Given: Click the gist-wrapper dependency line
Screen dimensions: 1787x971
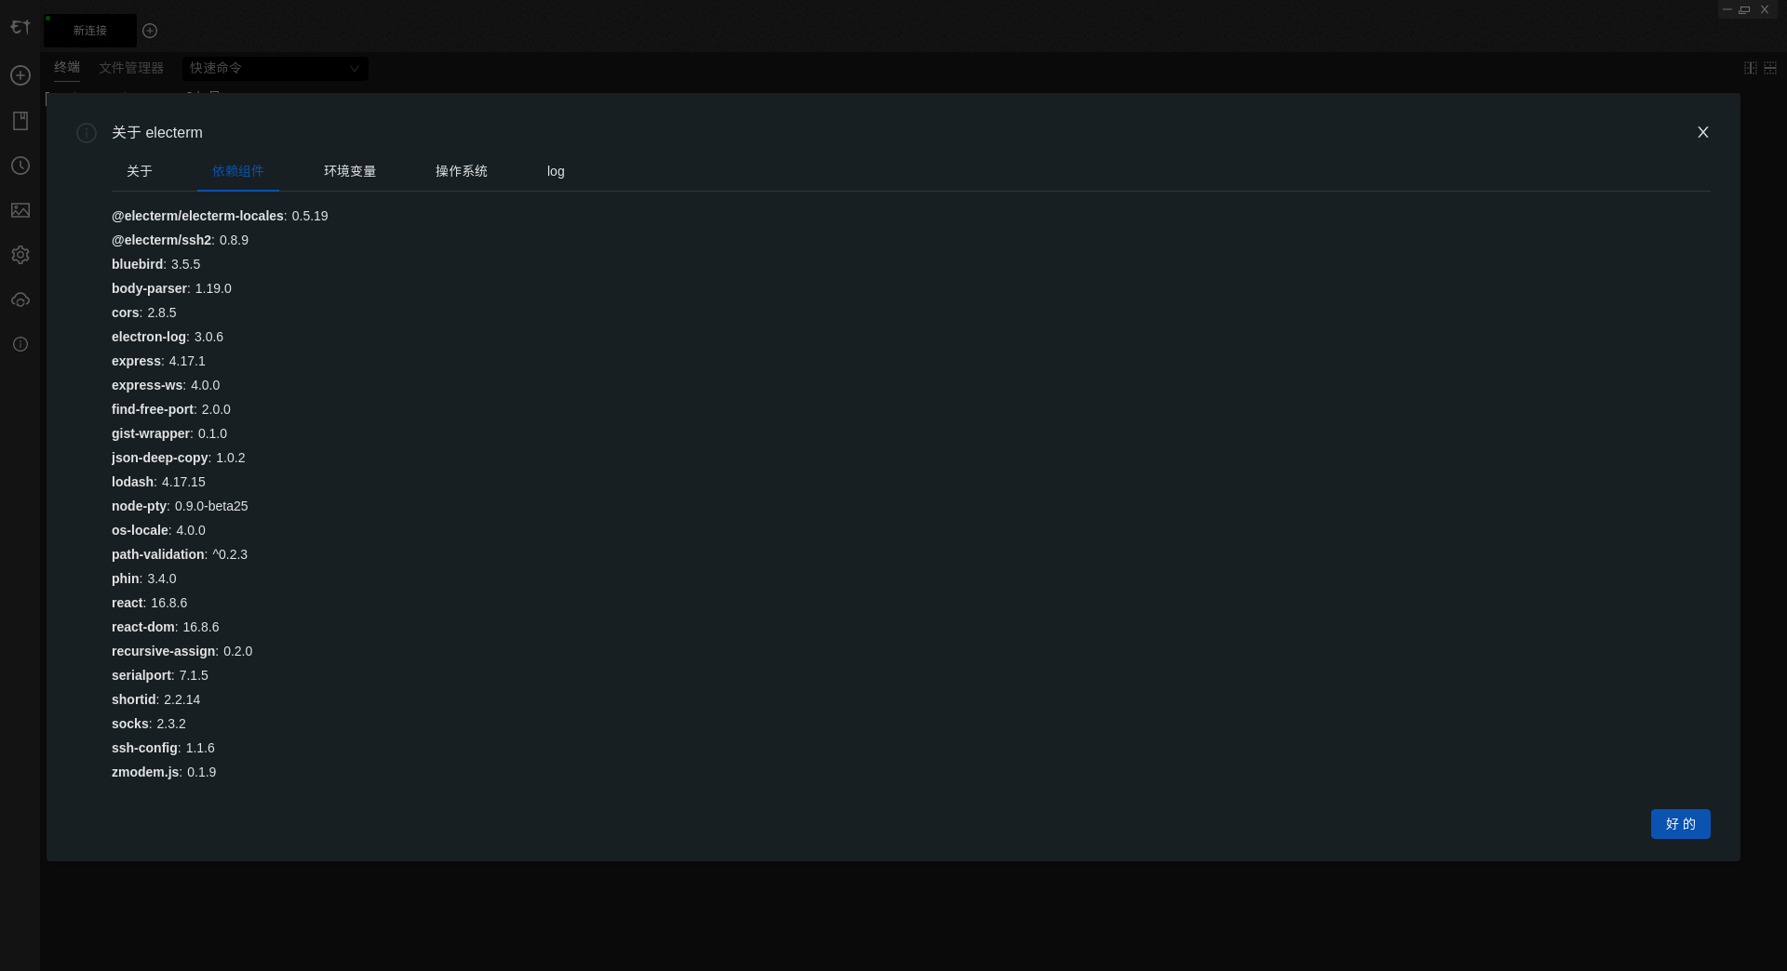Looking at the screenshot, I should click(169, 433).
